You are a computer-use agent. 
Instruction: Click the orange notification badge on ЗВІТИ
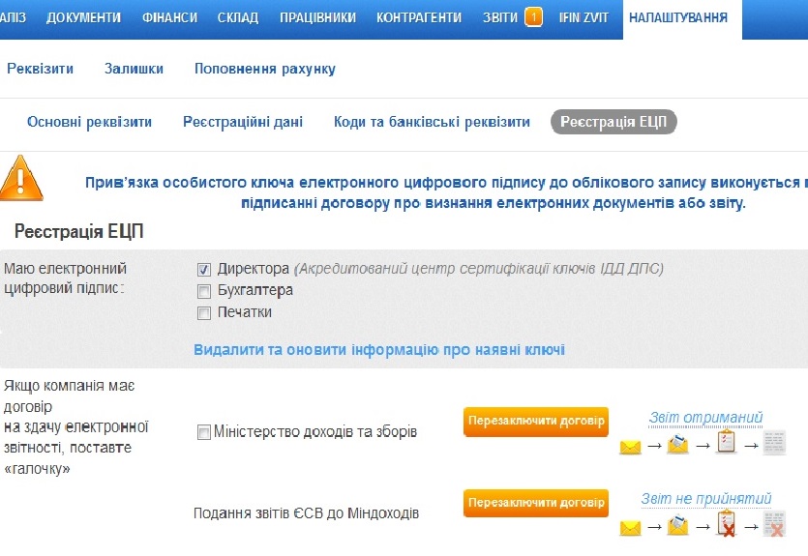click(533, 17)
